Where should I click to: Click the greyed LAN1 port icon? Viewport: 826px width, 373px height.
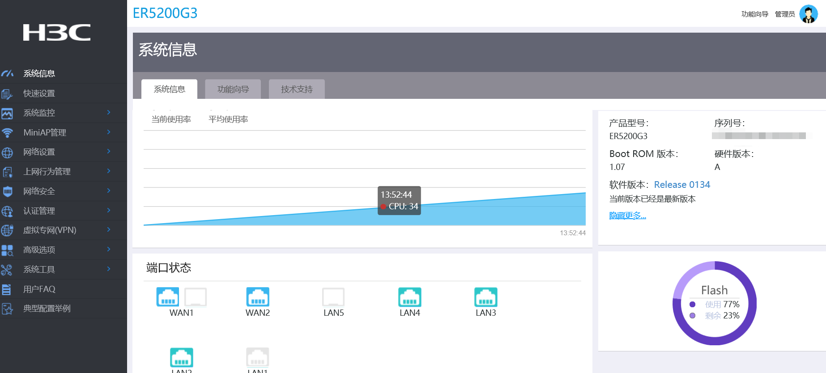coord(258,357)
